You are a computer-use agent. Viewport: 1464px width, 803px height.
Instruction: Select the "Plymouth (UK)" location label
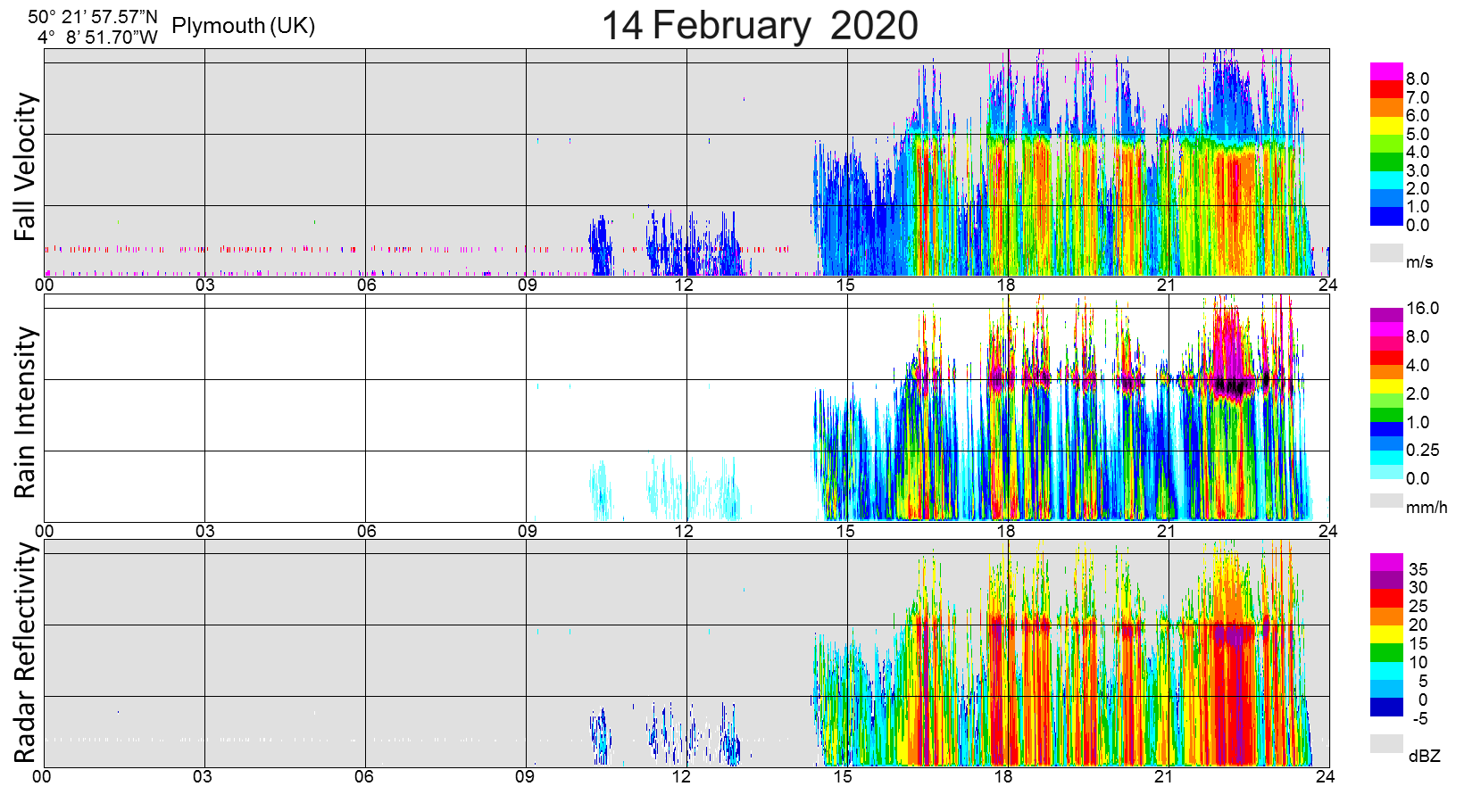coord(244,26)
